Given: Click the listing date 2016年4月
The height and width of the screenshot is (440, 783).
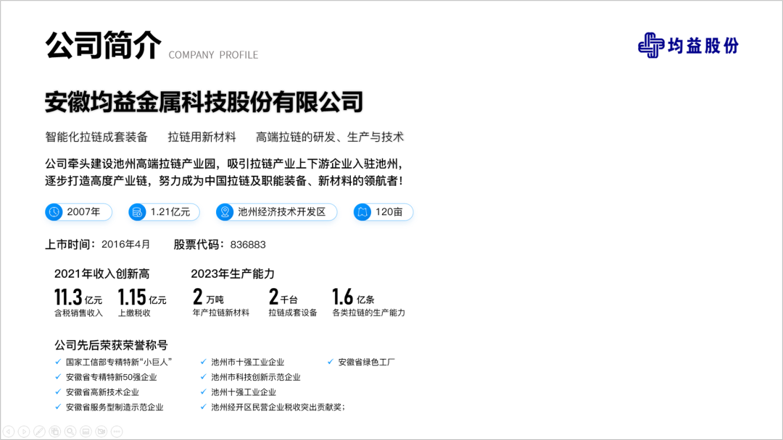Looking at the screenshot, I should point(126,244).
